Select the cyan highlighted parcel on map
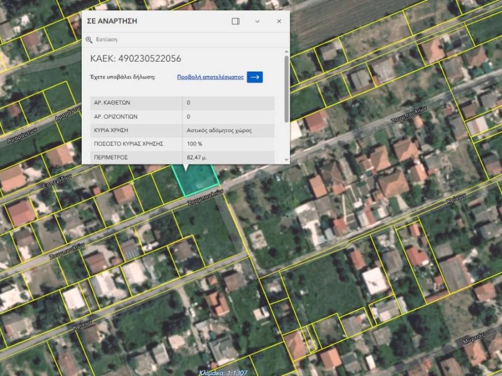 pos(195,180)
